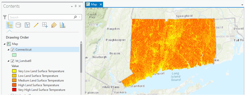Select List By Drawing Order icon

(10, 25)
